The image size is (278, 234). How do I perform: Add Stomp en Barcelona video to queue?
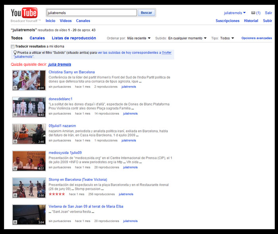[15, 195]
